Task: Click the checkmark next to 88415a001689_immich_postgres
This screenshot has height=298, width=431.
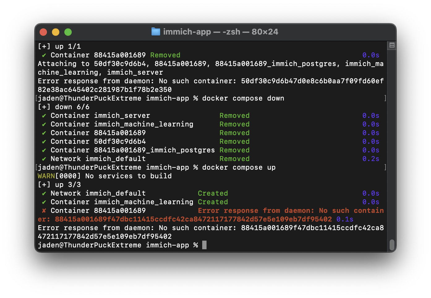Action: point(43,150)
